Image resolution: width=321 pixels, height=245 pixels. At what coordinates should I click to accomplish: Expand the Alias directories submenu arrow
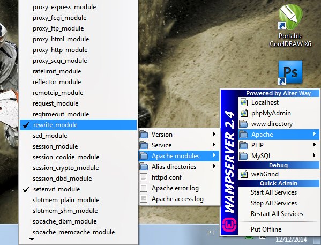pyautogui.click(x=214, y=166)
